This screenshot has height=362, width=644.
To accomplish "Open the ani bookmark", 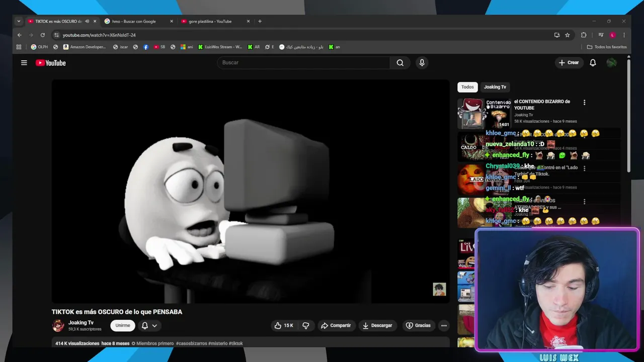I will click(x=187, y=47).
